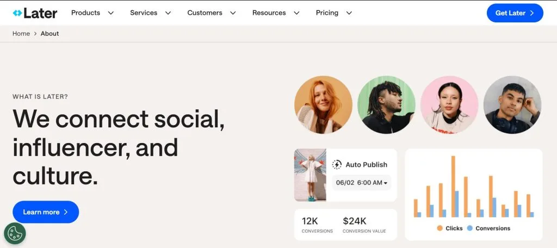
Task: Open the Pricing menu
Action: tap(334, 13)
